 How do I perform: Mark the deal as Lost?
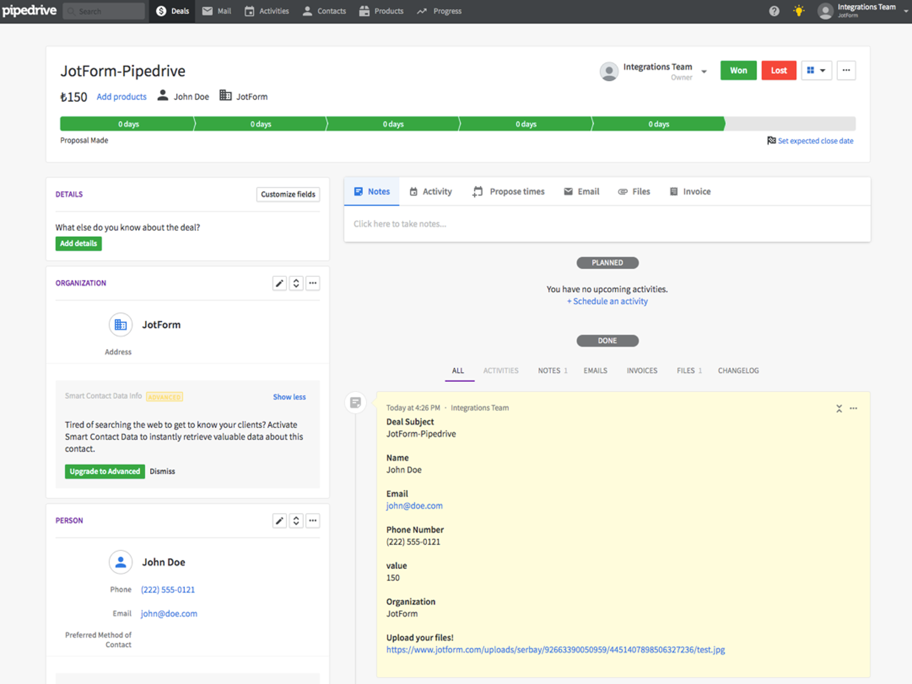point(779,70)
